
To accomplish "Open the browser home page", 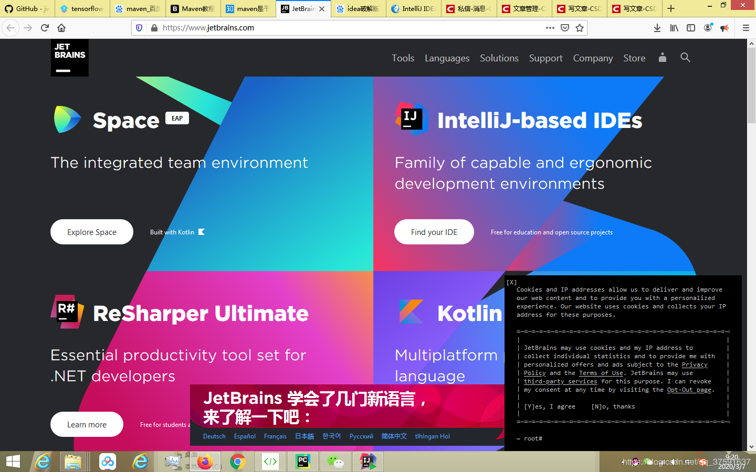I will click(x=61, y=28).
